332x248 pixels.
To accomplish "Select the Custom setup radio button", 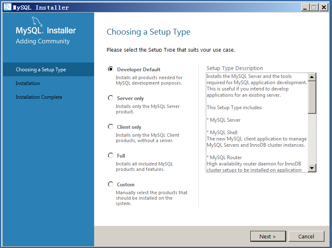I will 110,184.
